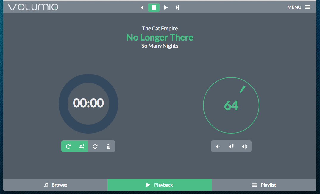Screen dimensions: 320x194
Task: Click the list icon next to MENU
Action: tap(308, 7)
